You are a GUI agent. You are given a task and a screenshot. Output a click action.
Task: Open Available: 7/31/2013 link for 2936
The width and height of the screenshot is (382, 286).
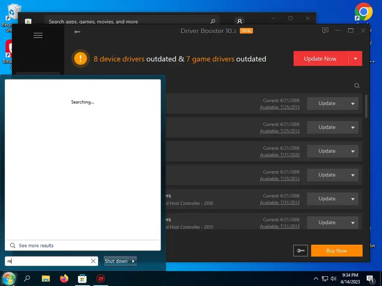[x=280, y=202]
